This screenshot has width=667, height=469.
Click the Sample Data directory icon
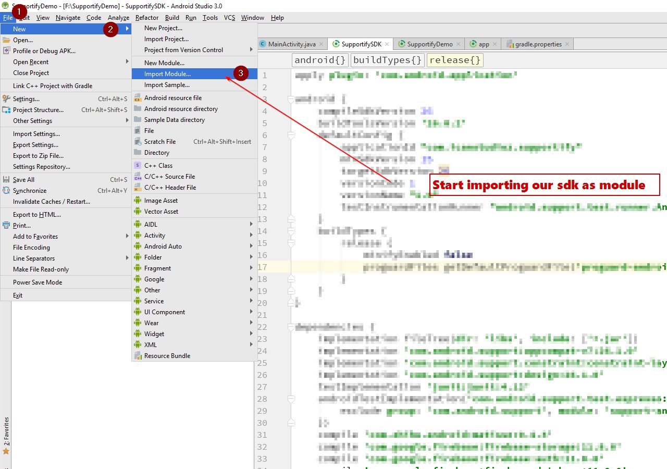pos(138,120)
